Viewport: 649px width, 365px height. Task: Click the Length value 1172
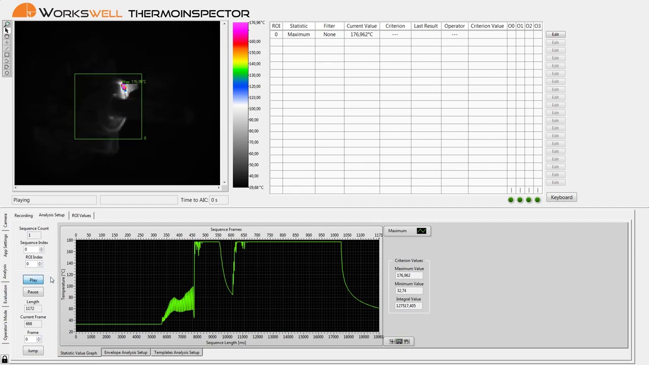[x=33, y=308]
